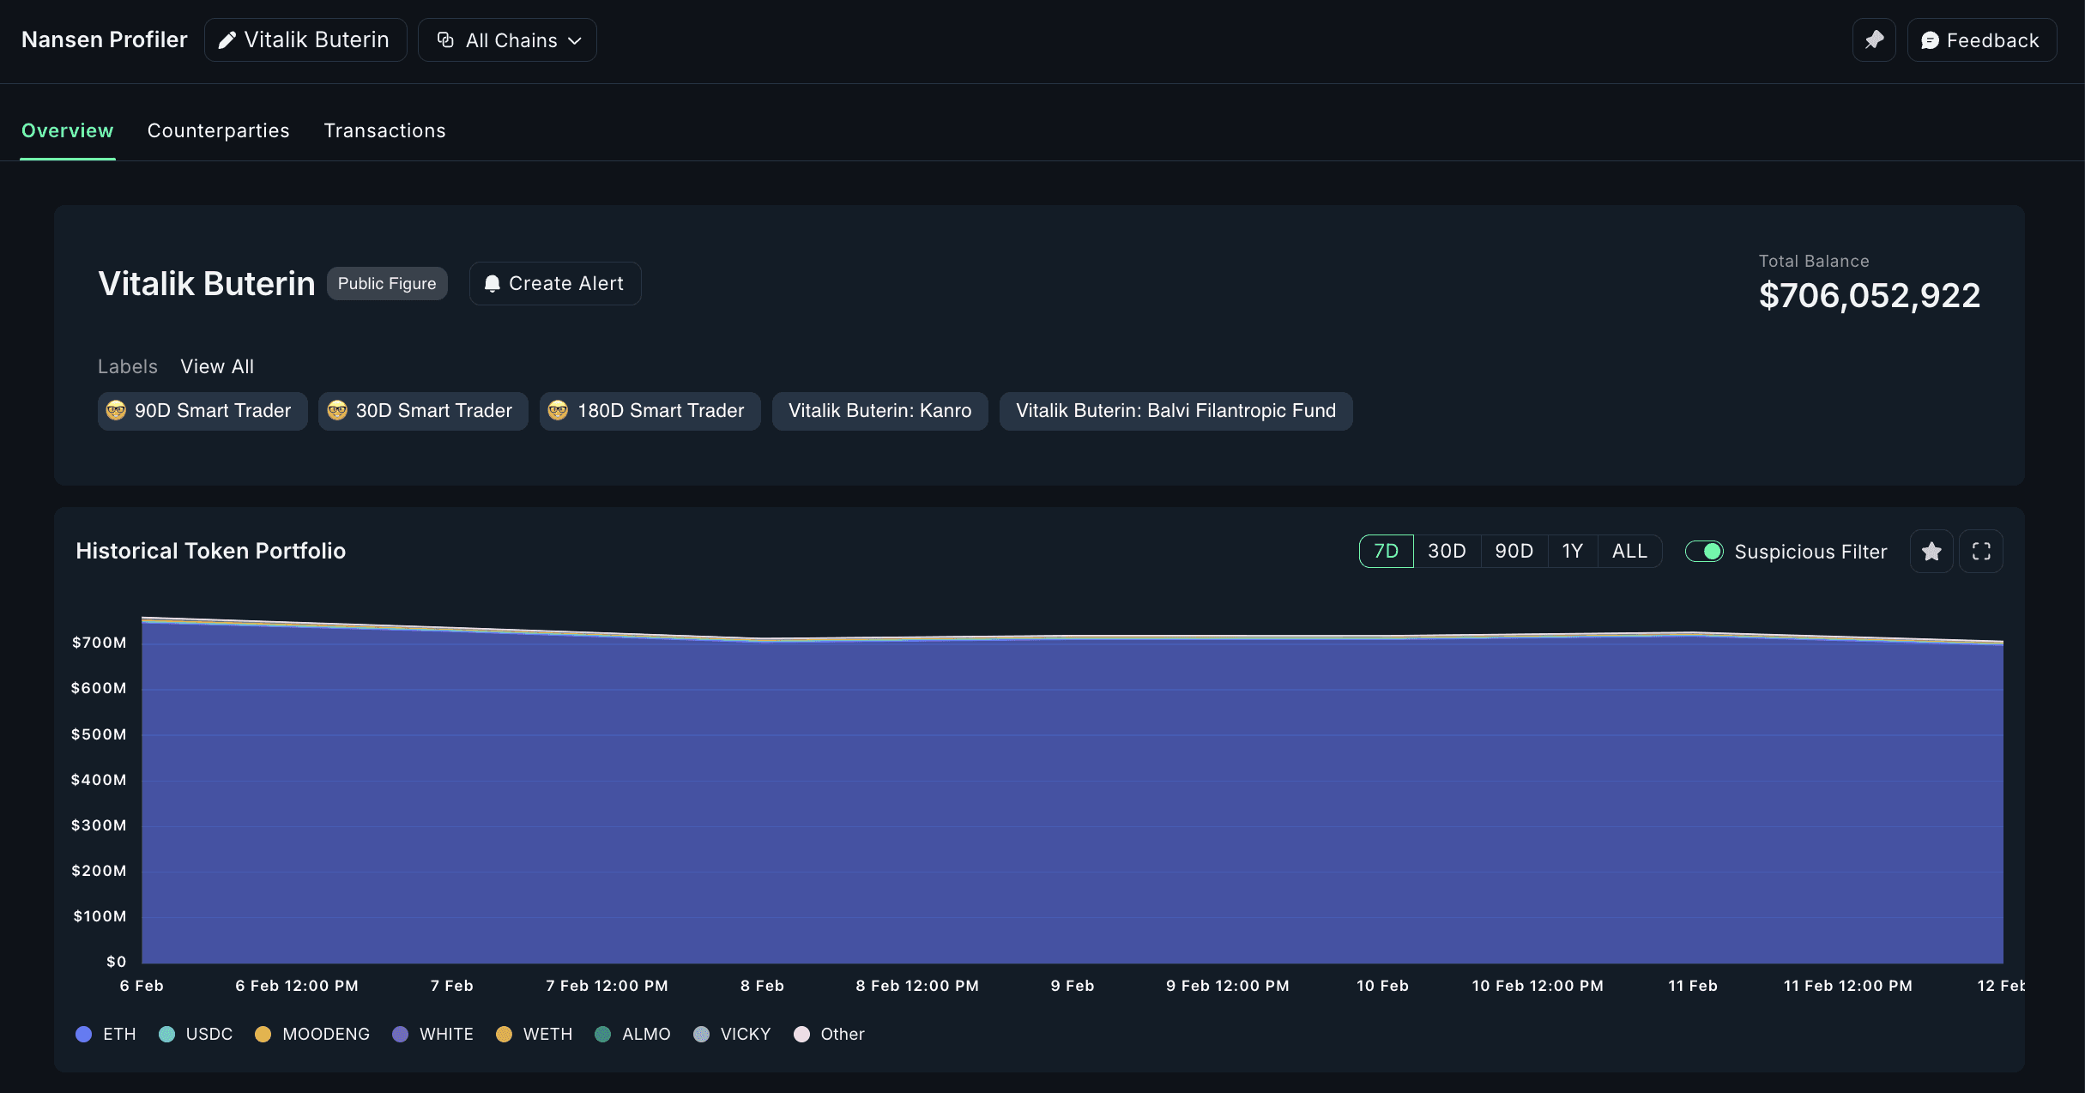Click the All Chains chevron arrow
The image size is (2085, 1093).
tap(575, 41)
